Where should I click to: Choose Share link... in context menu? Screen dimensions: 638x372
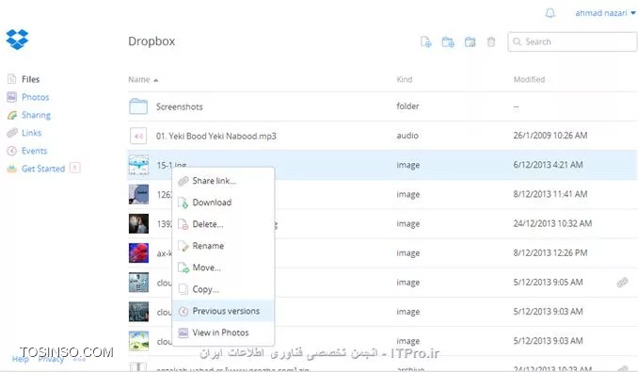[x=223, y=181]
